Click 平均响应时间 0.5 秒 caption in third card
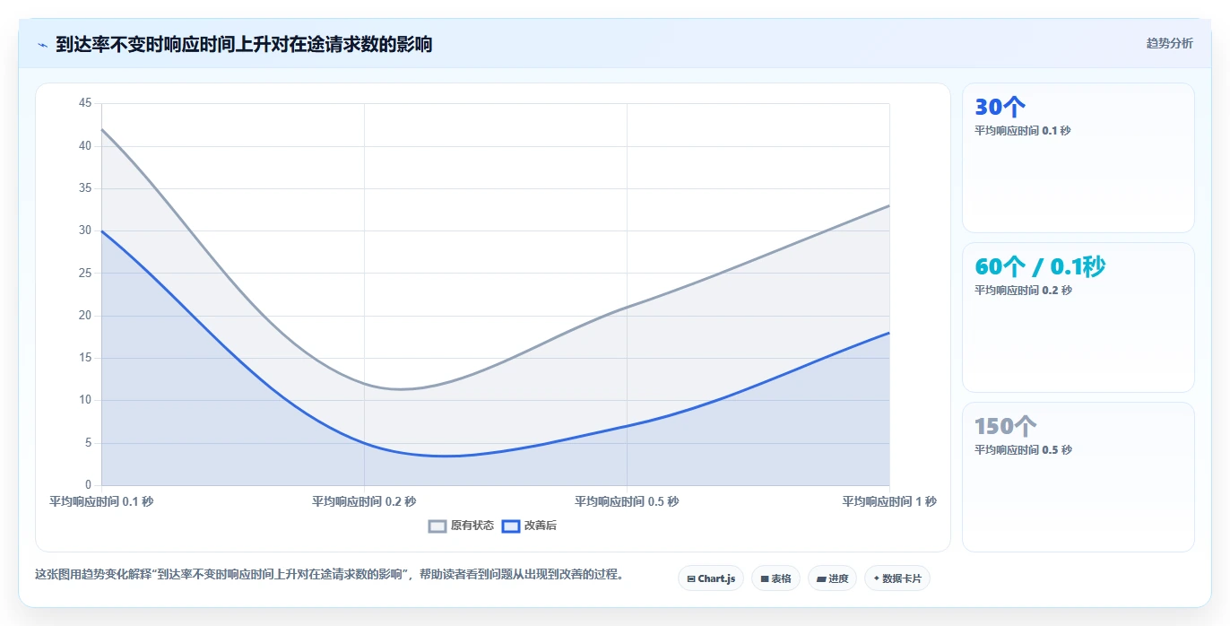 pos(1023,450)
